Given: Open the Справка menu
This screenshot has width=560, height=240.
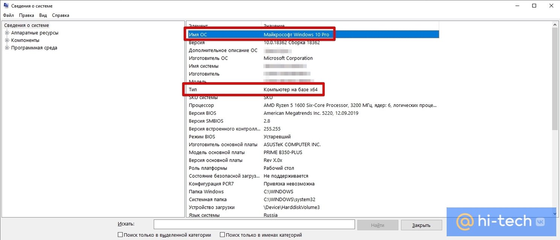Looking at the screenshot, I should tap(61, 15).
